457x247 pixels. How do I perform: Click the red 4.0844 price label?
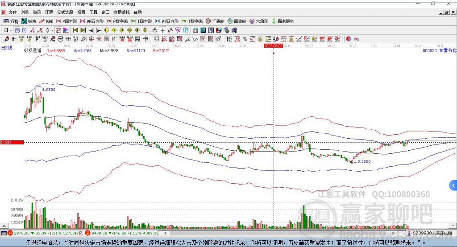[12, 142]
